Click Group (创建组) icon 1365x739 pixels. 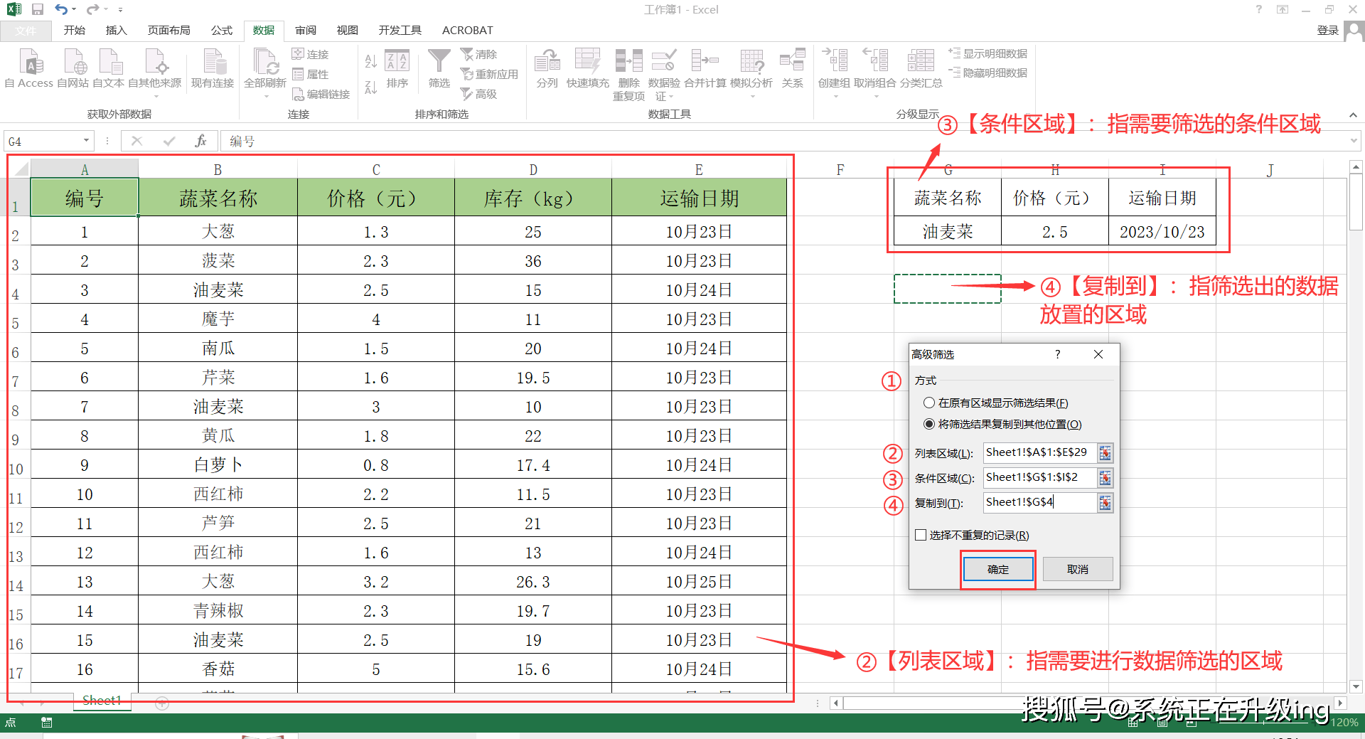click(x=835, y=61)
